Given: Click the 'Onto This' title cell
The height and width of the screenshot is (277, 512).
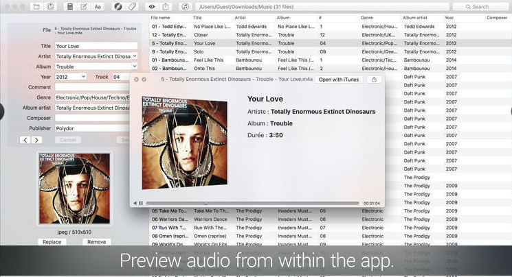Looking at the screenshot, I should click(x=204, y=69).
